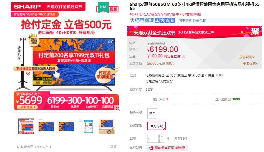Select the 官方标配 package option
The height and width of the screenshot is (152, 264).
(157, 126)
